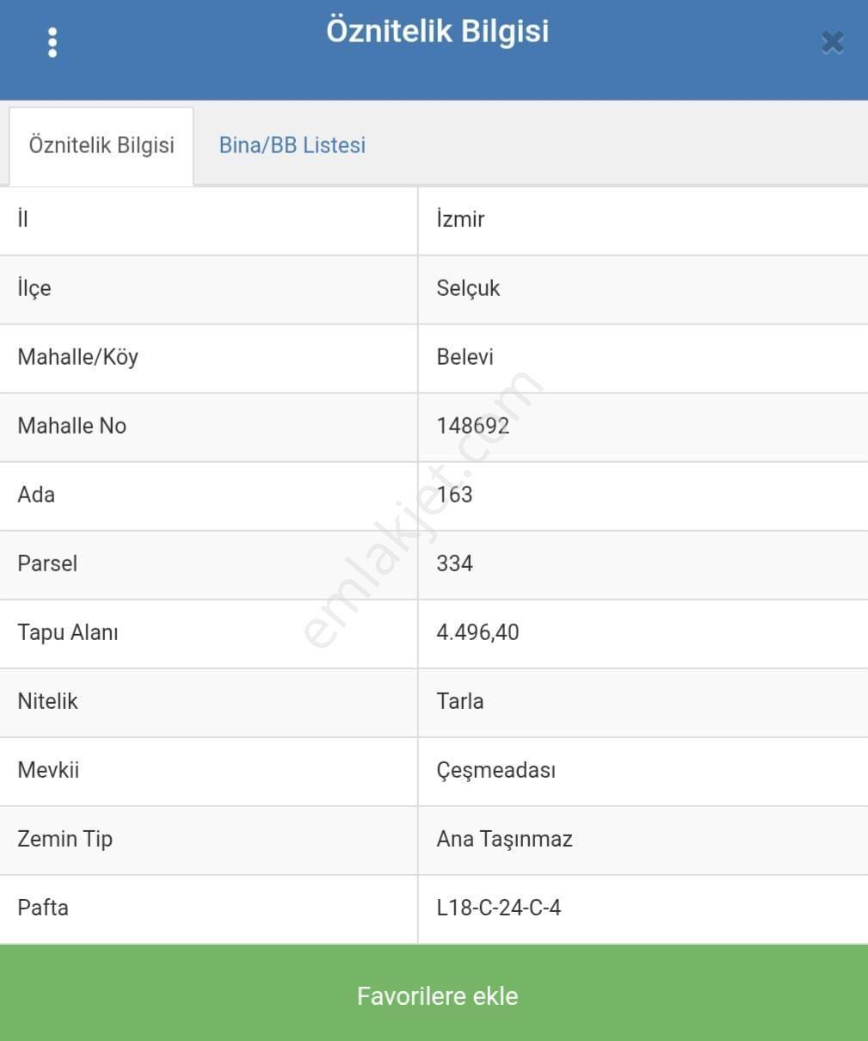Click the Öznitelik Bilgisi header title

pos(437,31)
